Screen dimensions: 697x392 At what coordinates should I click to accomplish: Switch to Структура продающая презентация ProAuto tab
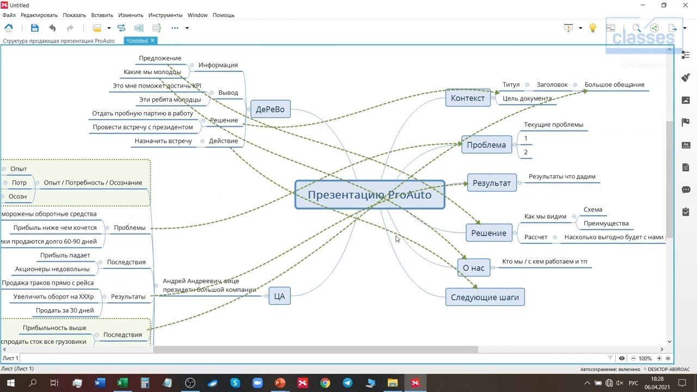59,41
